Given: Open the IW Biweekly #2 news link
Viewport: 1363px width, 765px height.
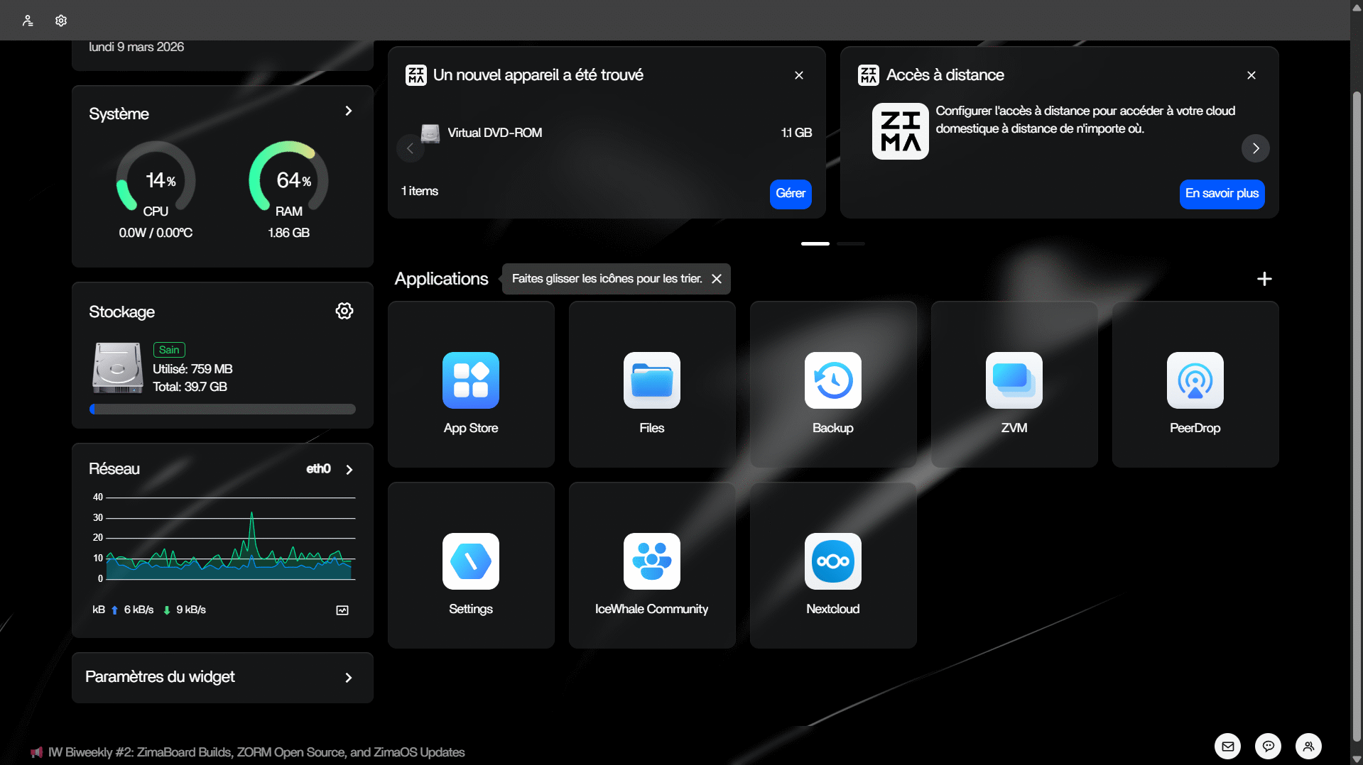Looking at the screenshot, I should (x=256, y=752).
